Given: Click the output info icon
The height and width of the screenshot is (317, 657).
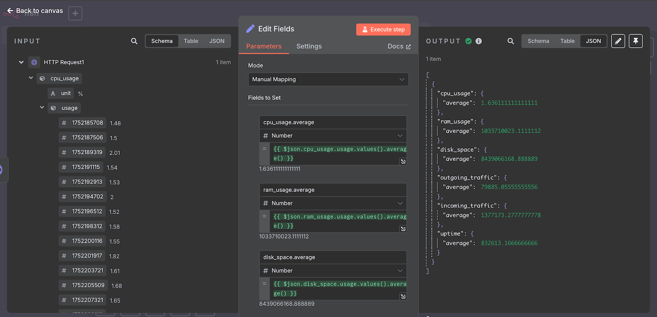Looking at the screenshot, I should (x=479, y=41).
